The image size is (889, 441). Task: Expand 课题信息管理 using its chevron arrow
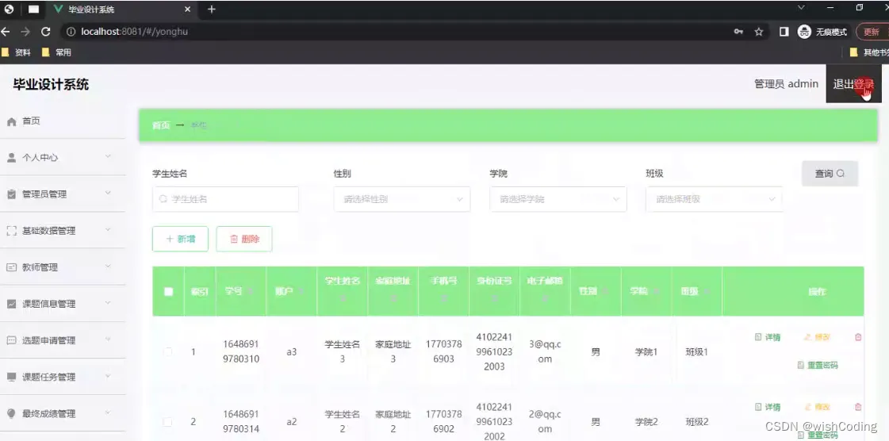pyautogui.click(x=108, y=303)
